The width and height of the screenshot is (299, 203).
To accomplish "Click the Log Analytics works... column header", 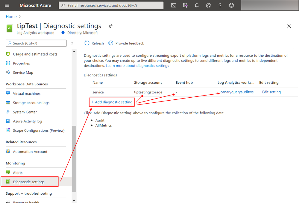I will coord(236,82).
